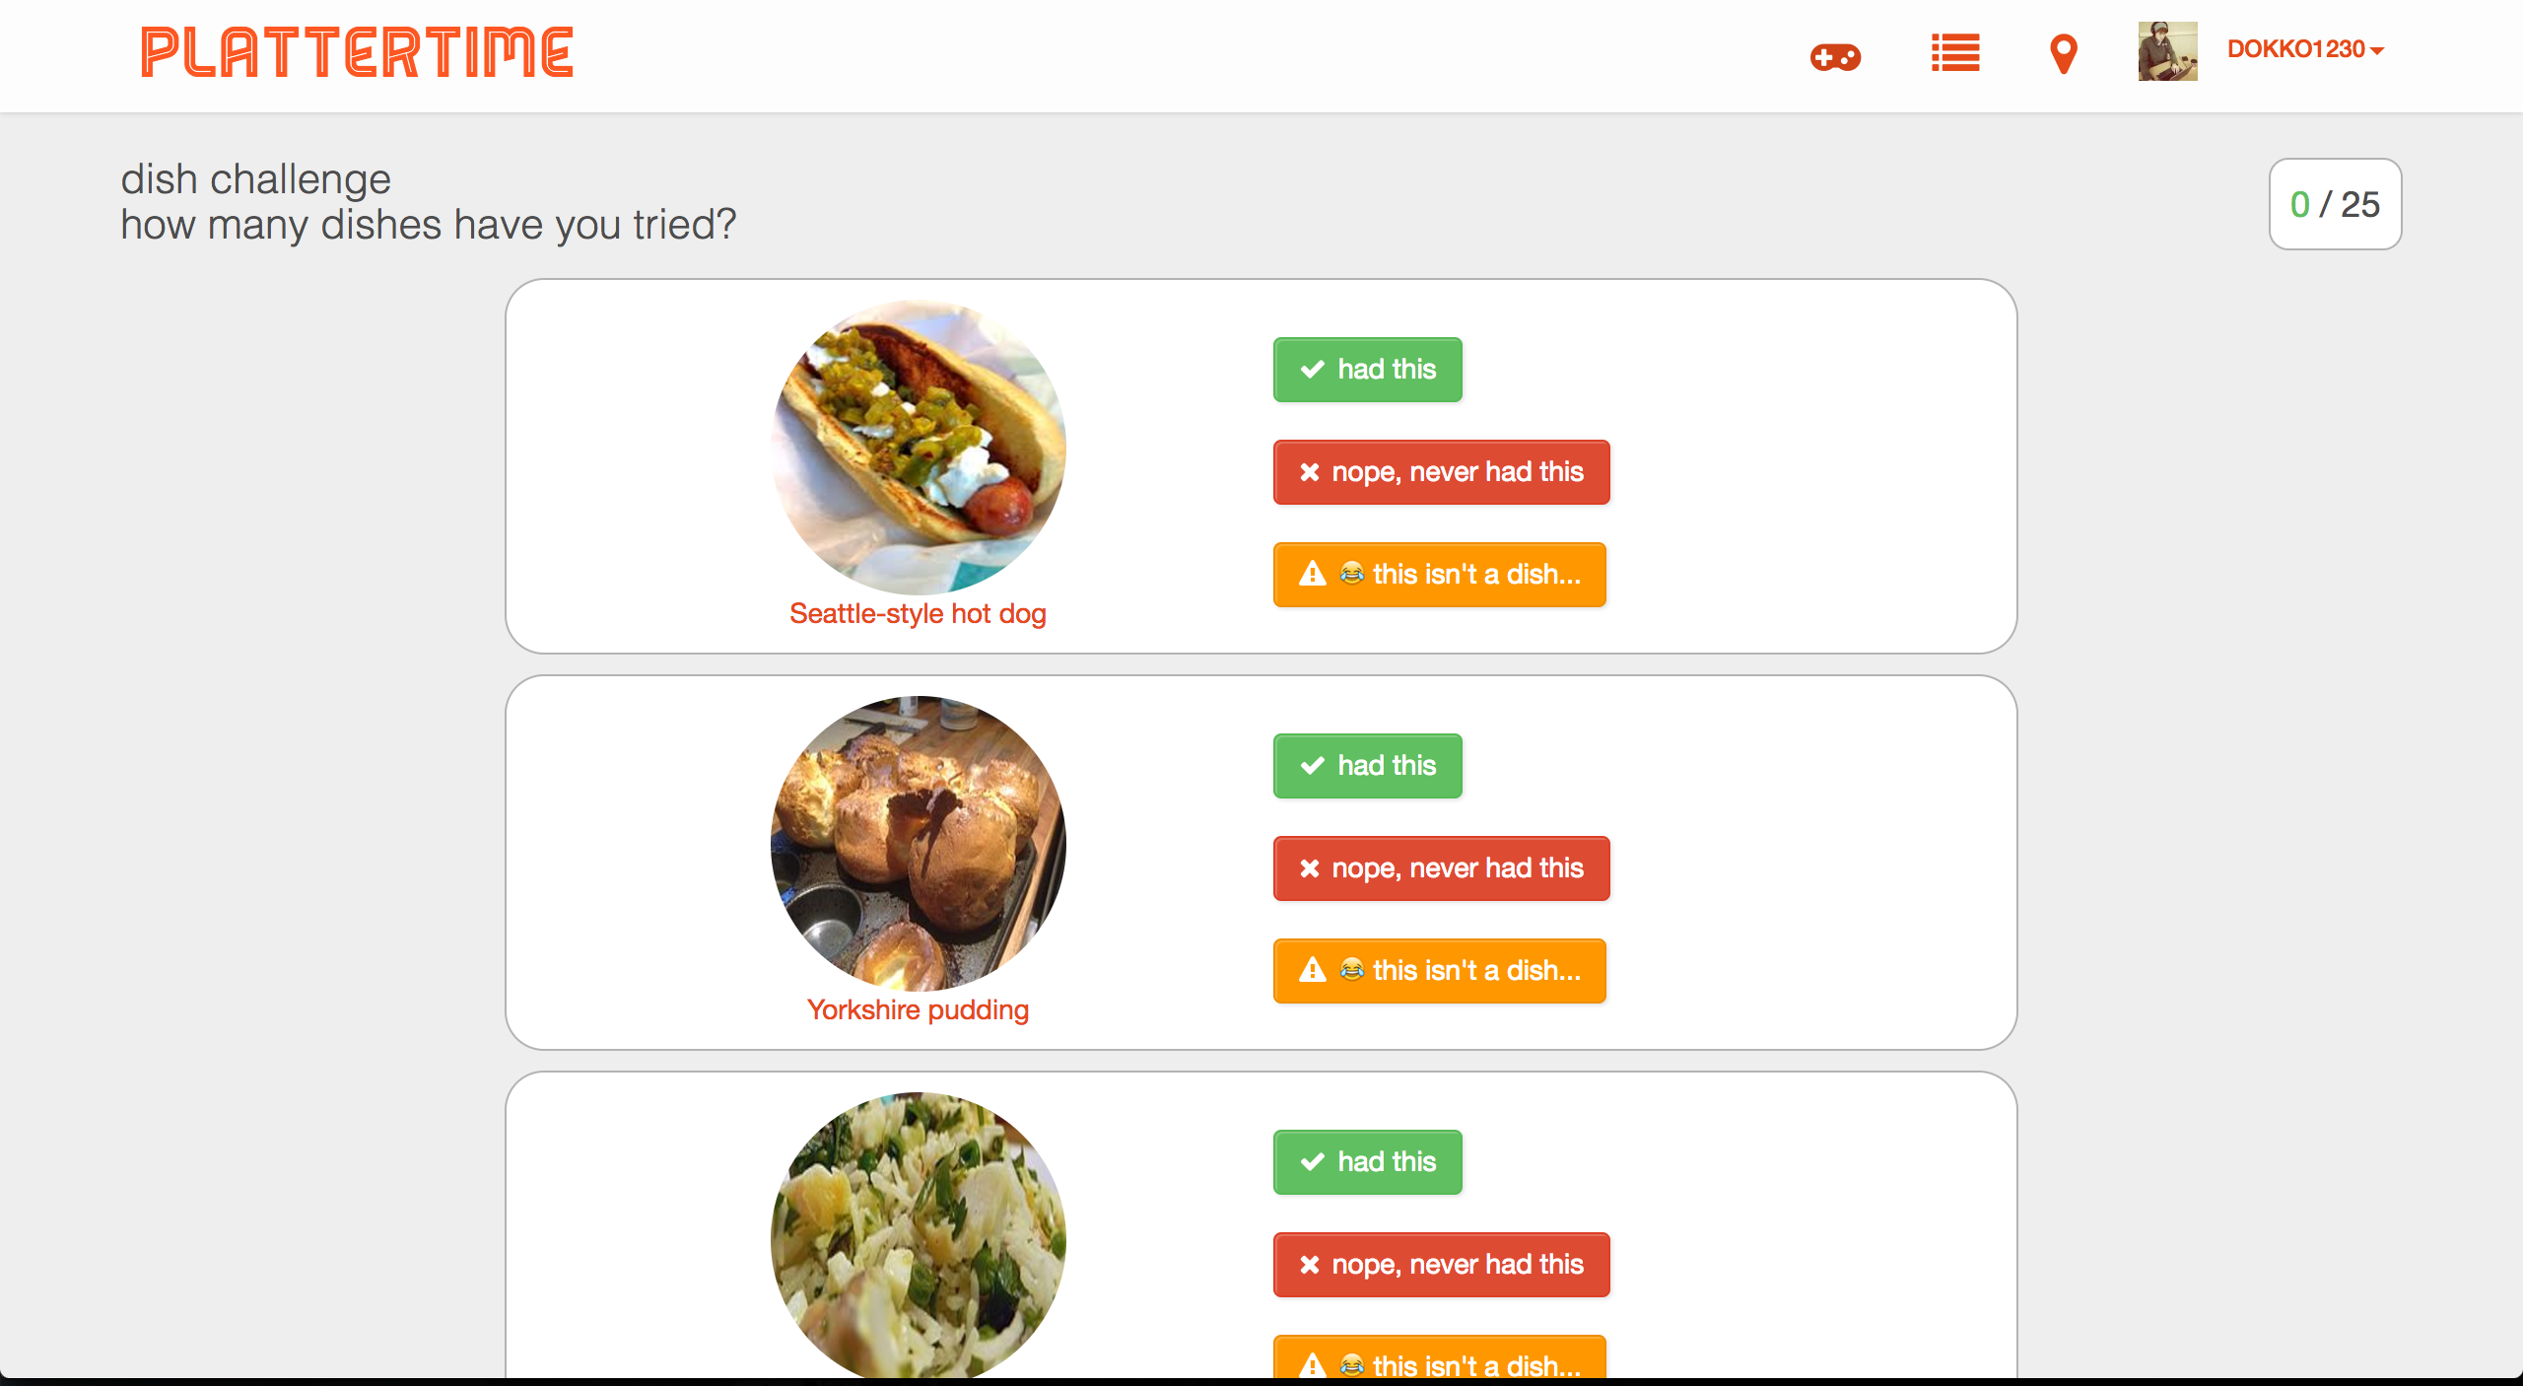Click the warning icon on the hot dog card
Viewport: 2523px width, 1386px height.
click(x=1312, y=574)
